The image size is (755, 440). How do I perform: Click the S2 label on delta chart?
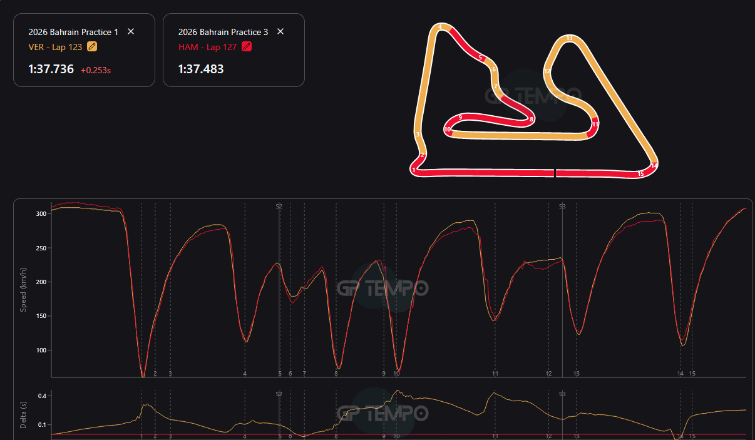click(279, 394)
